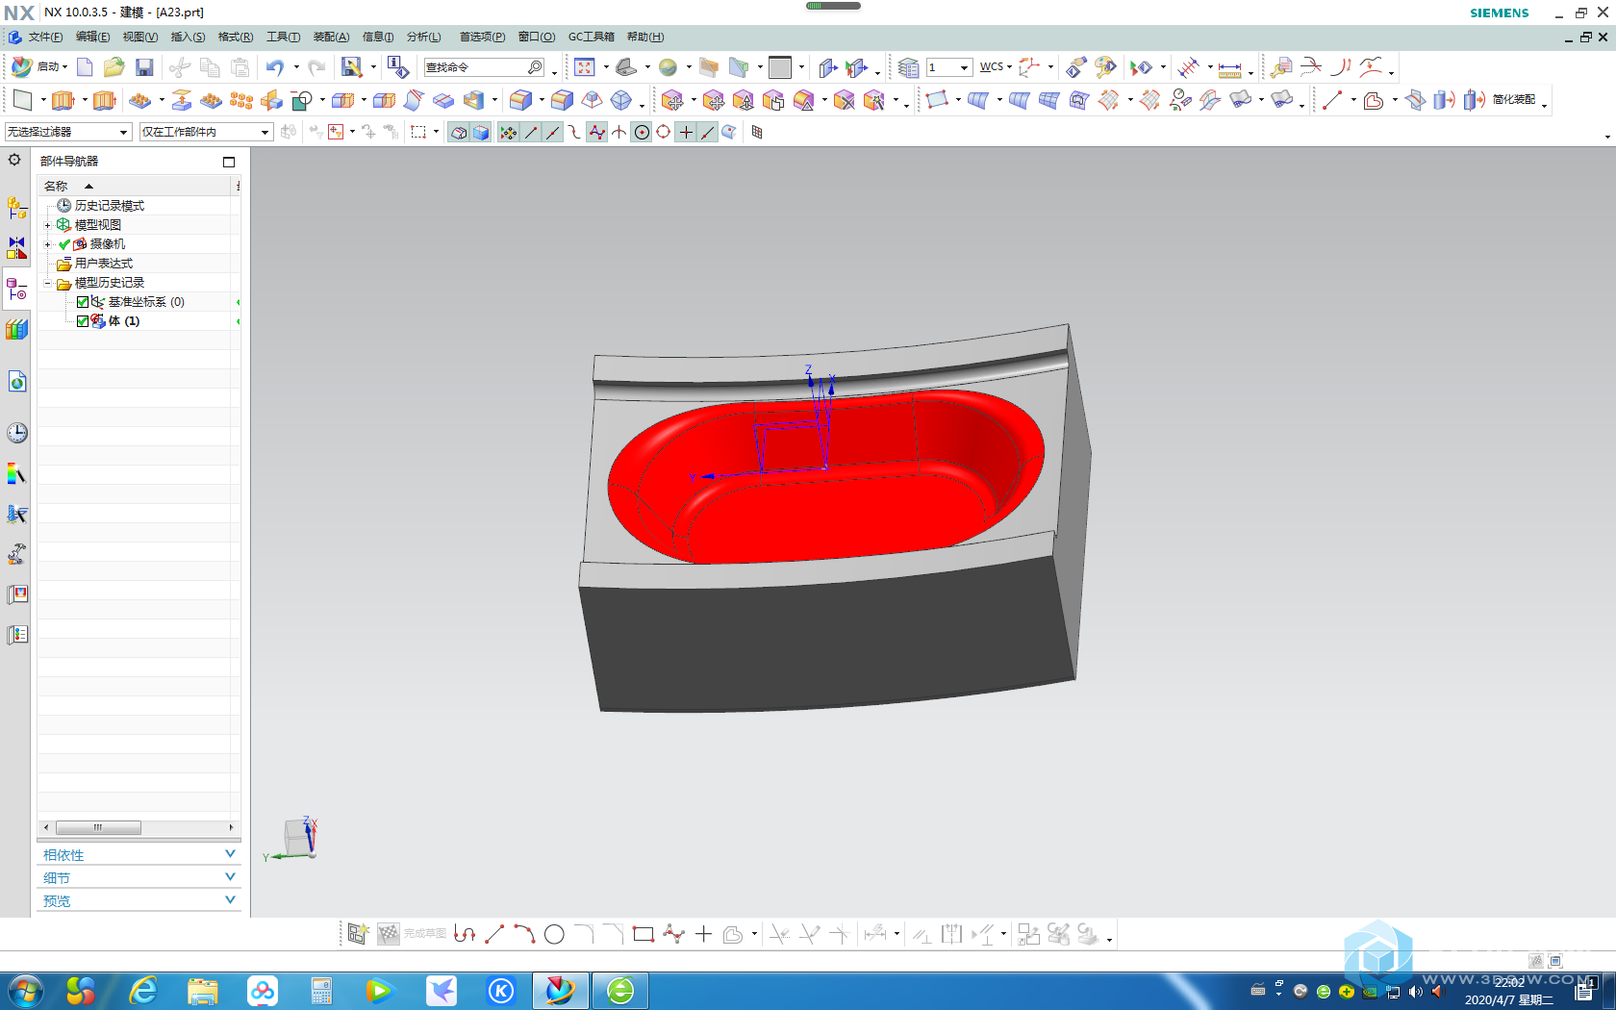Open Internet Explorer from the taskbar
The height and width of the screenshot is (1010, 1616).
[x=143, y=991]
